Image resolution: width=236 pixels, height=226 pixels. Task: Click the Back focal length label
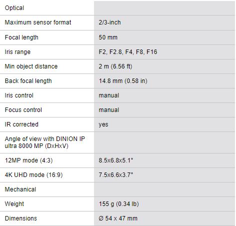[28, 81]
